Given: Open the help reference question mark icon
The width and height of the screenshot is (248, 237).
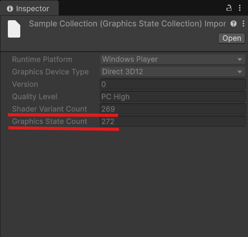Looking at the screenshot, I should 234,24.
